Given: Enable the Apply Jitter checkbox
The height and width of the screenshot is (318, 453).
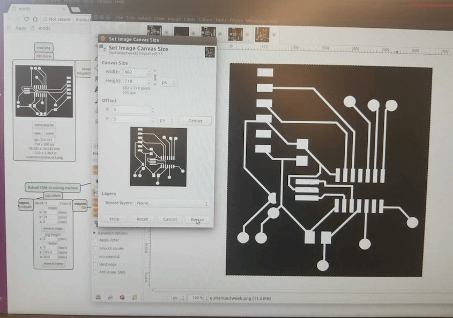Looking at the screenshot, I should point(95,240).
